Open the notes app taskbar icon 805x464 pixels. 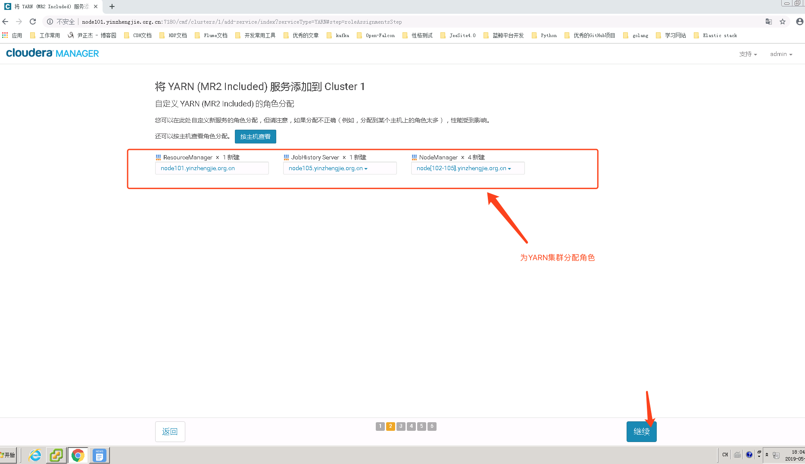click(100, 455)
